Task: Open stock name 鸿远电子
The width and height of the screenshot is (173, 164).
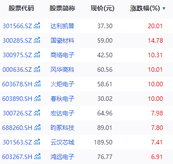Action: (62, 157)
